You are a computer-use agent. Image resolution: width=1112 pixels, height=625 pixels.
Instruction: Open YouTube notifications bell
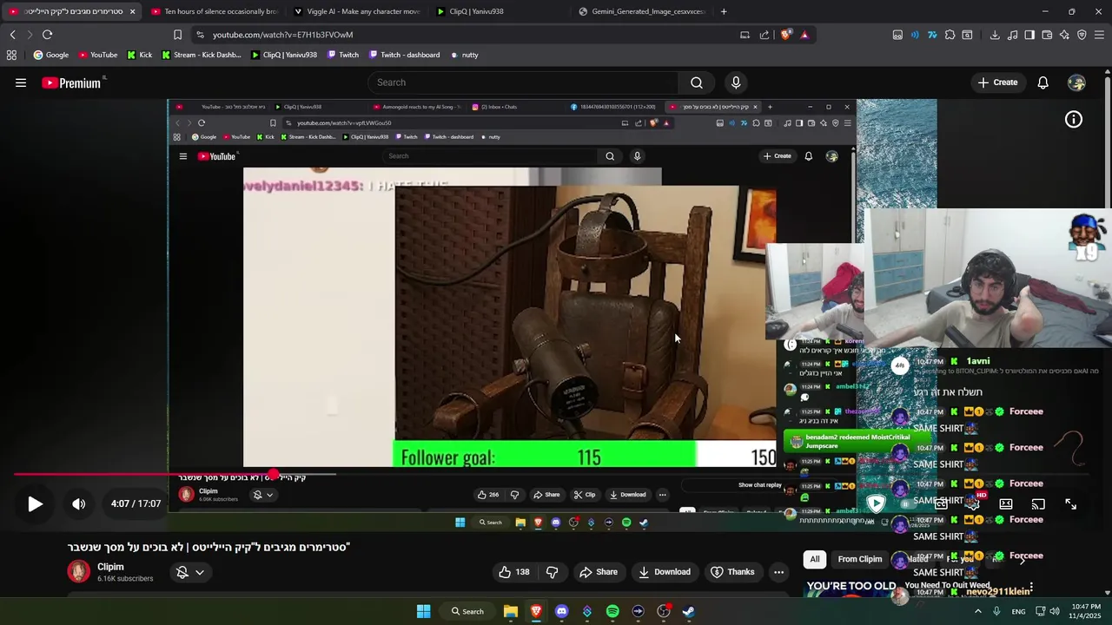tap(1042, 82)
